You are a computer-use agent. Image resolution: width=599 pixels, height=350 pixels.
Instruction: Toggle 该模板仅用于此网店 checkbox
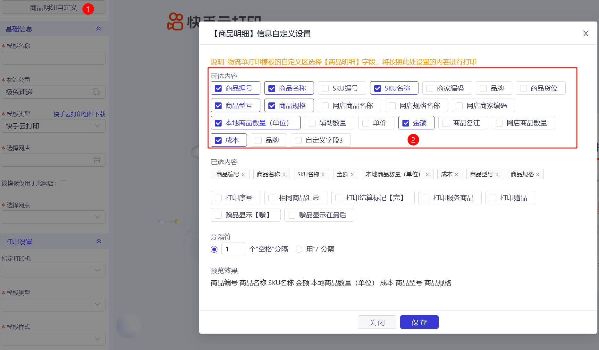click(x=63, y=184)
